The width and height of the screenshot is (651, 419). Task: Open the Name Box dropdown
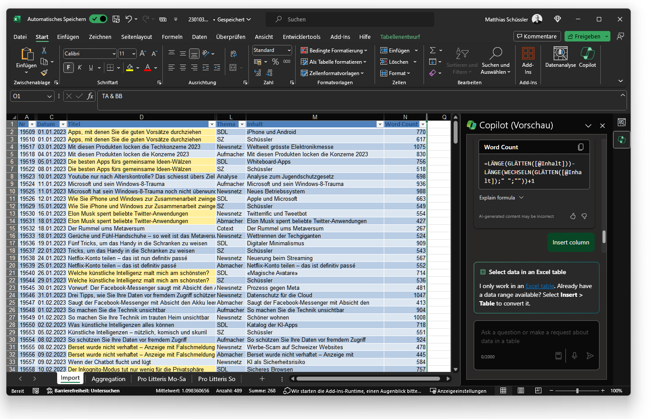[x=49, y=96]
